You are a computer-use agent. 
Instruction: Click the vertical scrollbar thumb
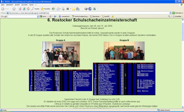[x=183, y=32]
